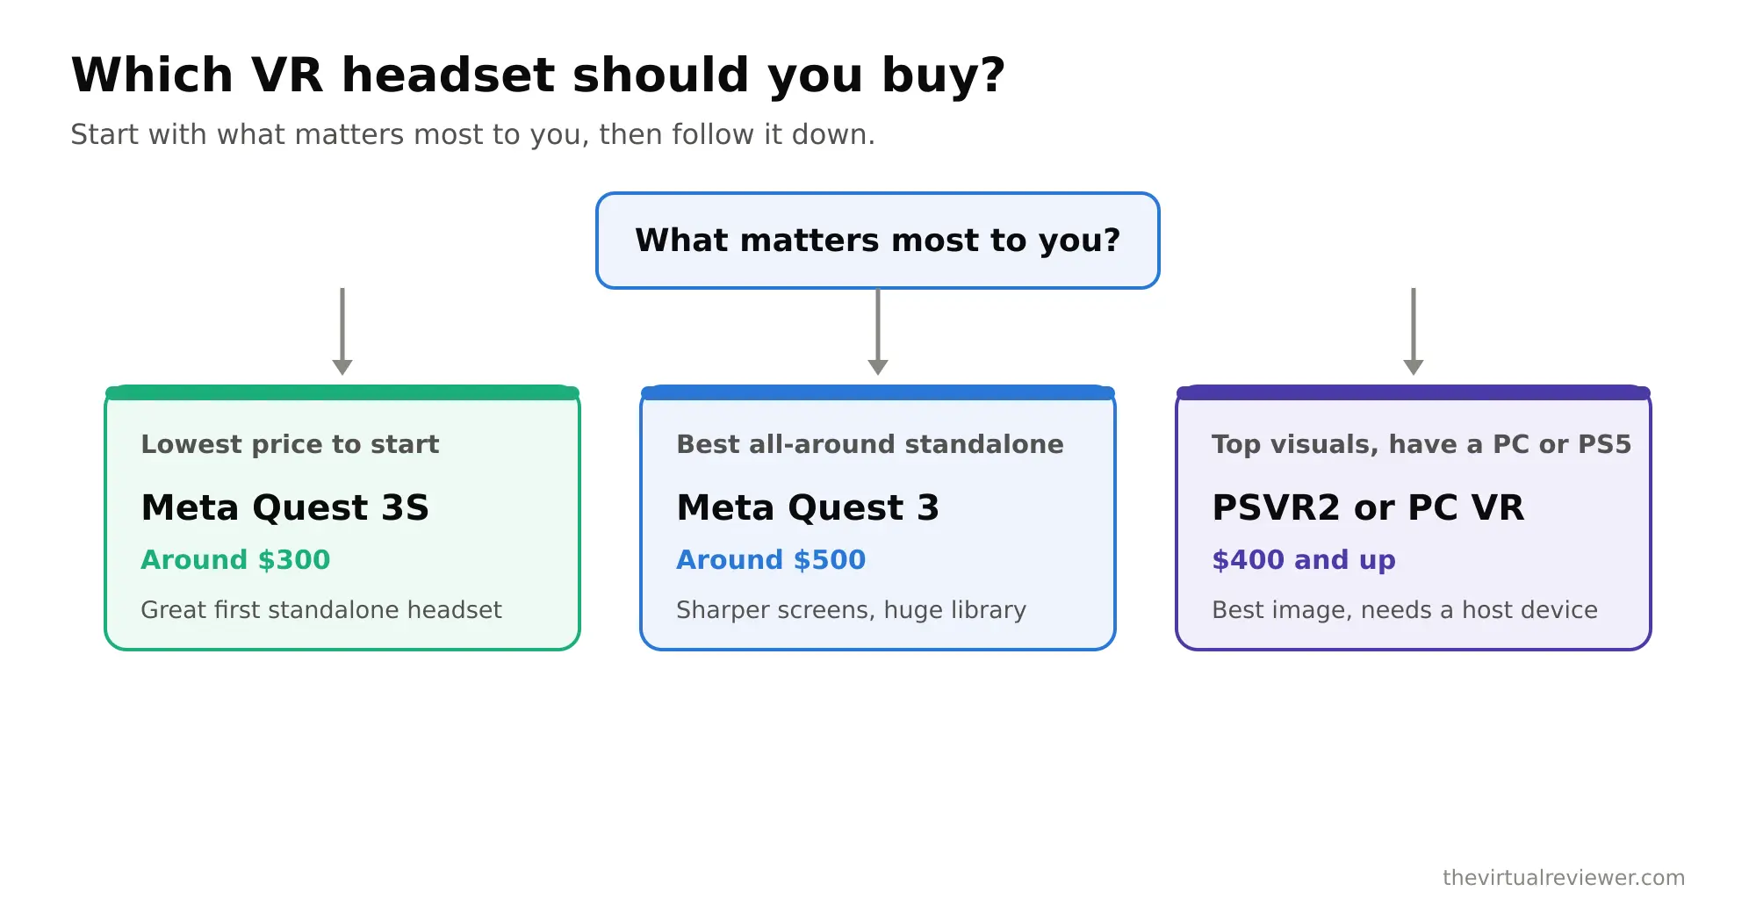The height and width of the screenshot is (913, 1756).
Task: Click the green 'Around $300' price
Action: tap(235, 559)
